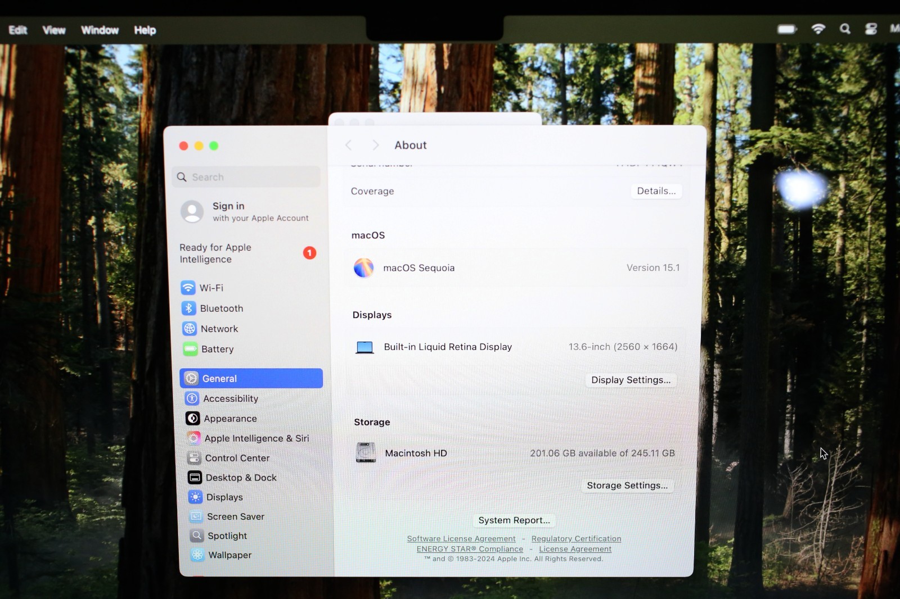
Task: Click the battery status menu bar icon
Action: 787,29
